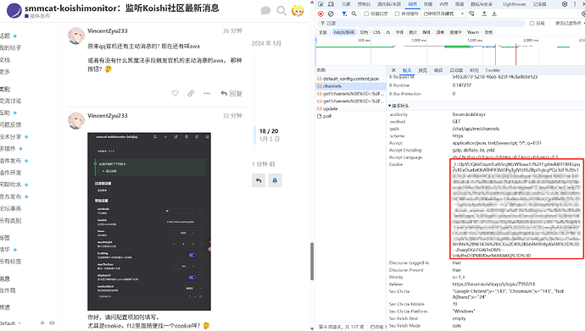585x331 pixels.
Task: Open the 插件发布 category link under the title
Action: coord(37,16)
